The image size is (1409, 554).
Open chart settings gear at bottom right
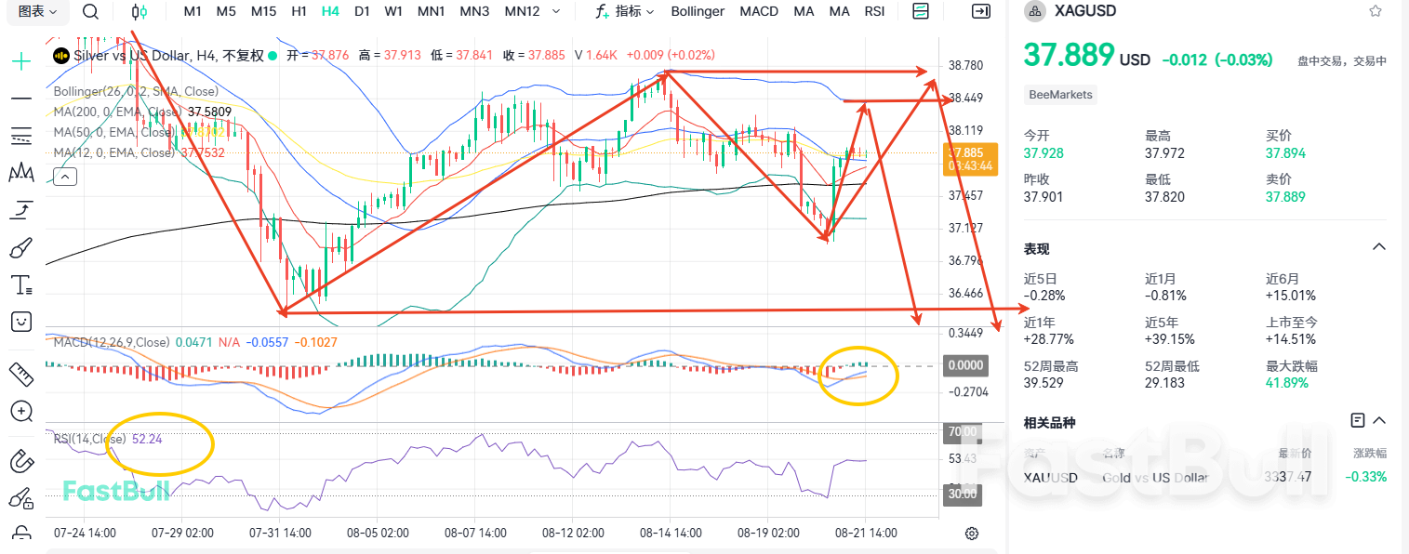coord(972,534)
